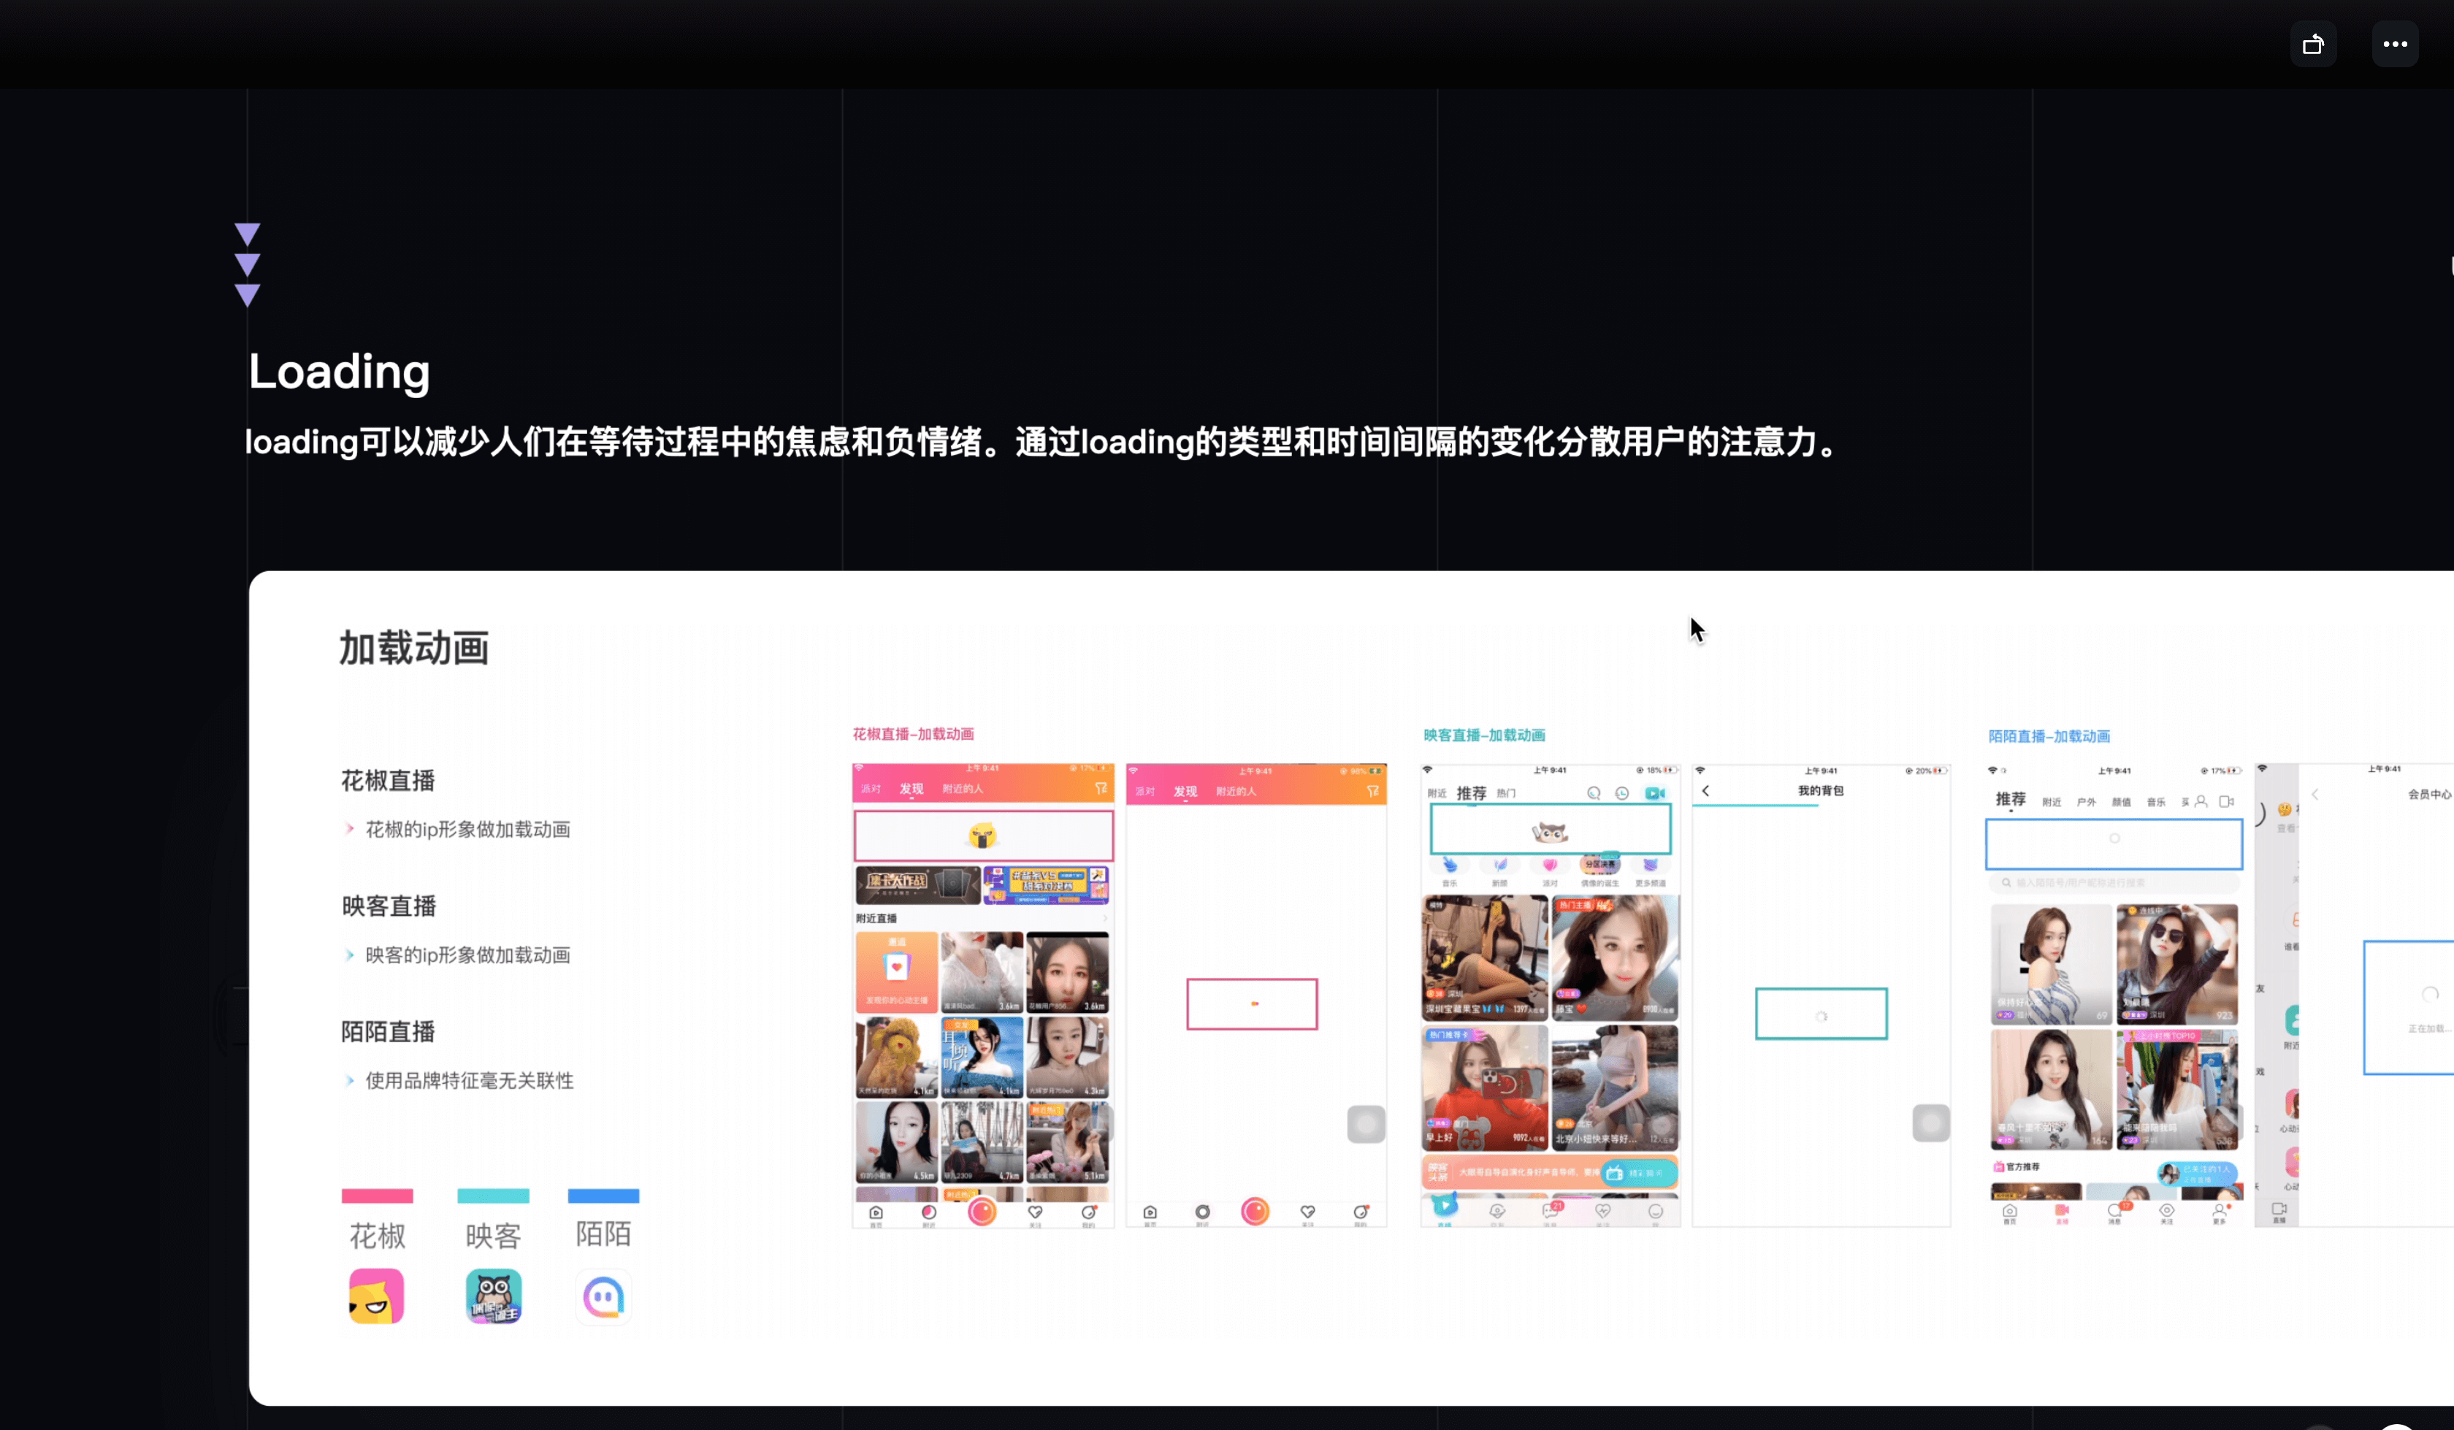
Task: Select the 颜值 tab in Momo screenshot
Action: pos(2121,803)
